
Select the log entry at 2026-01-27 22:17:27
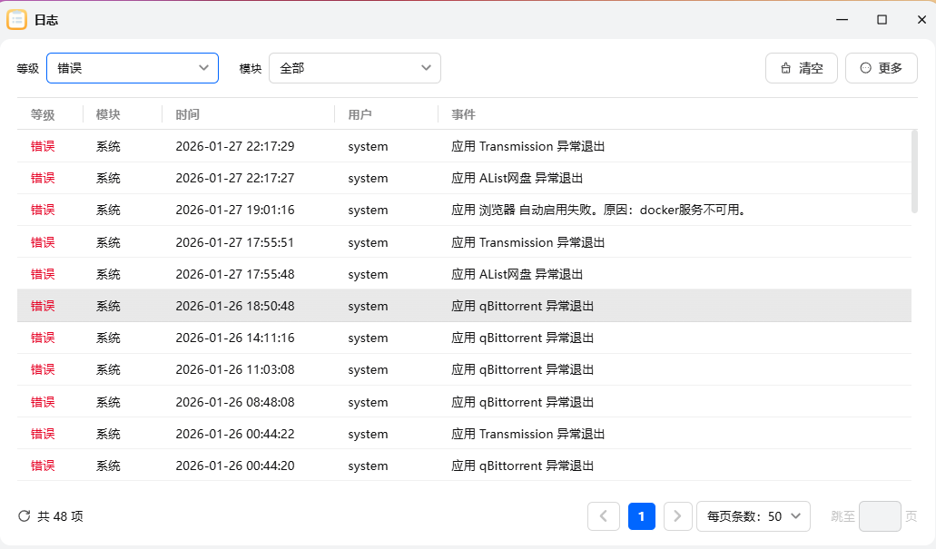[464, 178]
